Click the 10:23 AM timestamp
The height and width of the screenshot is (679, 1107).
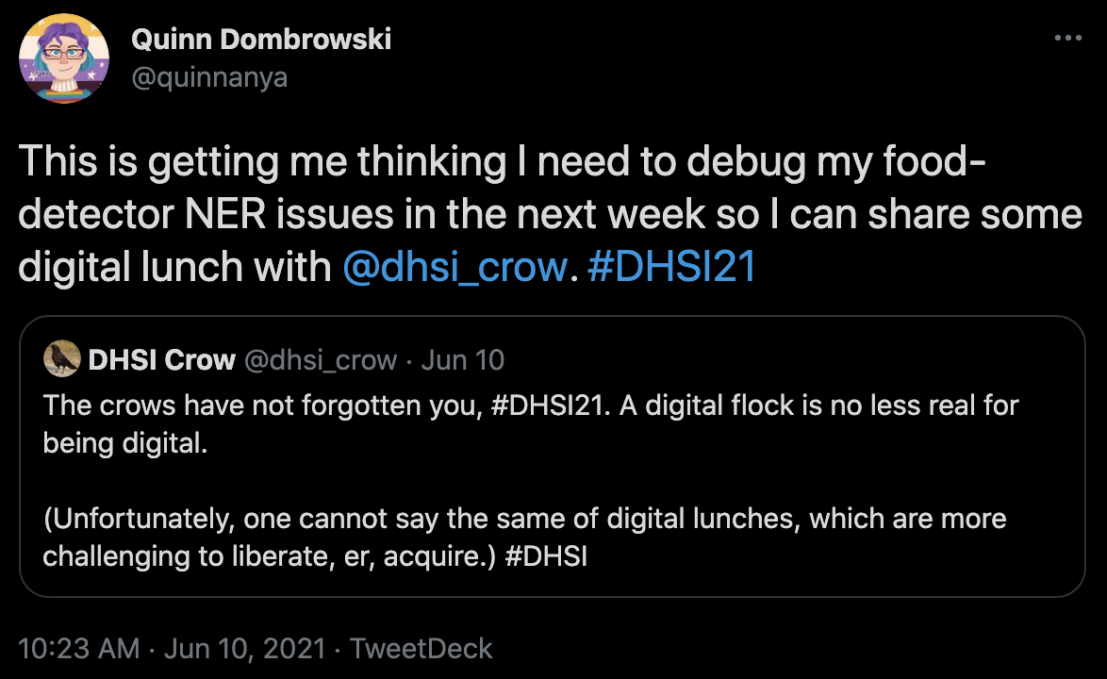point(79,649)
